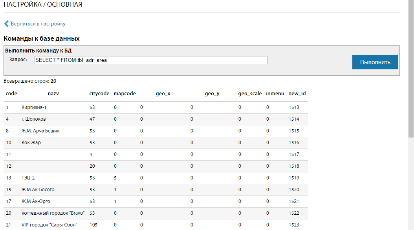Click code value 8 in Арча Бешик row
The height and width of the screenshot is (230, 414).
(7, 131)
